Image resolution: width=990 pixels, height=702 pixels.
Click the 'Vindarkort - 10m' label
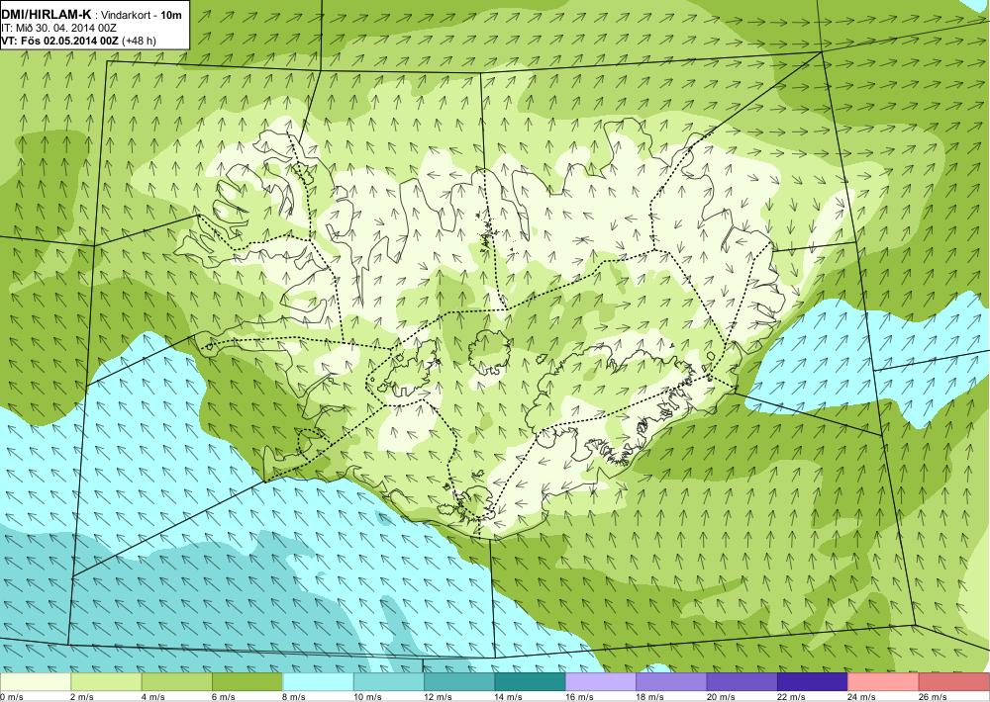click(x=142, y=15)
